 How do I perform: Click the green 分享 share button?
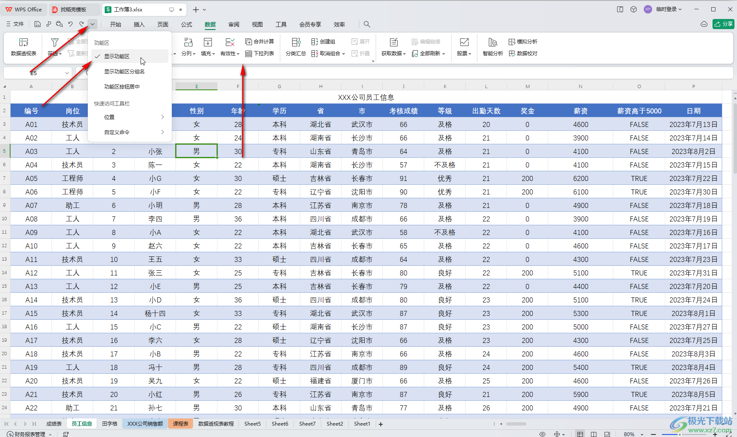coord(723,24)
